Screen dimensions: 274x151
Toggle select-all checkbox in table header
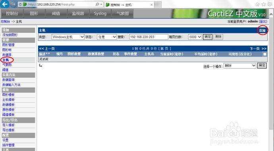pos(265,54)
